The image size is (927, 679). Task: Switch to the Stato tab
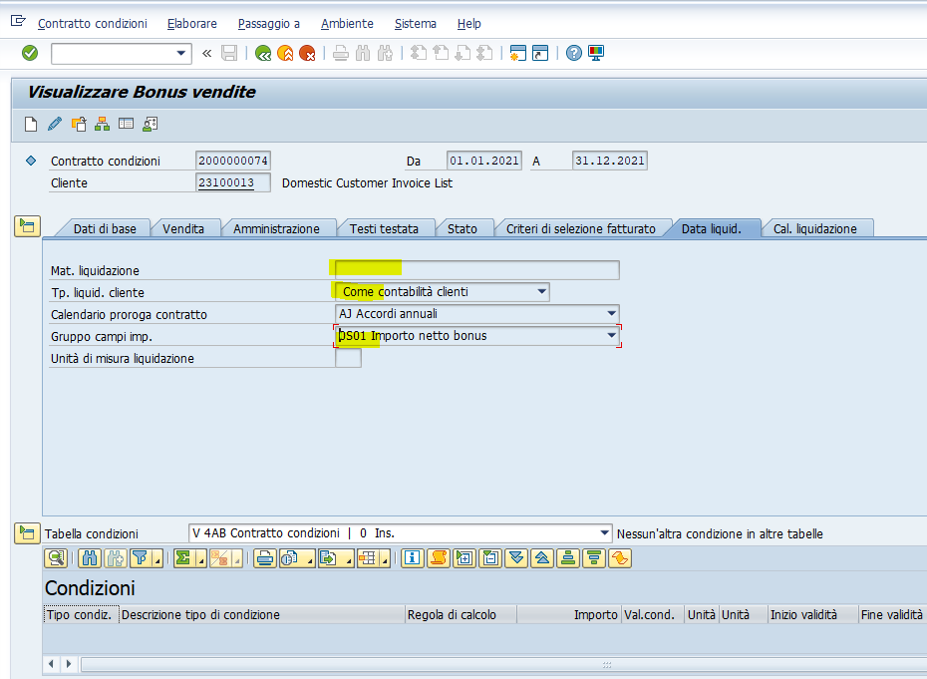pos(463,229)
